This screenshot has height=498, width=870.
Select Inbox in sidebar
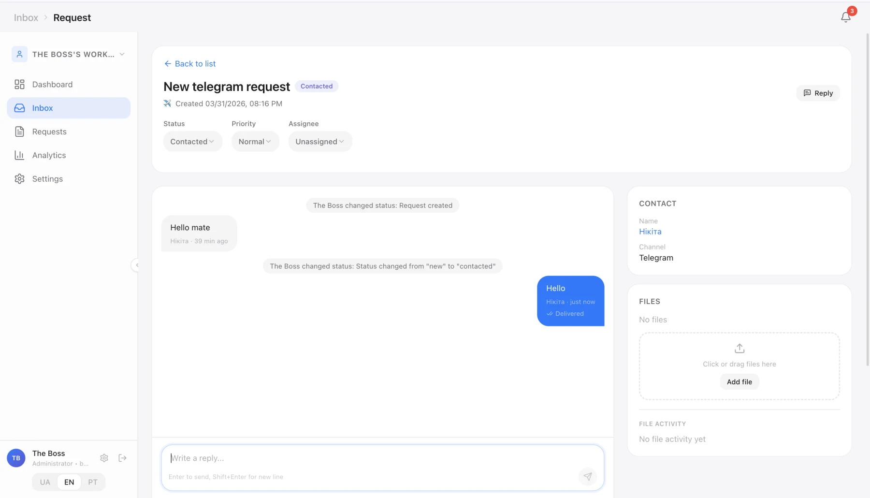click(x=69, y=108)
